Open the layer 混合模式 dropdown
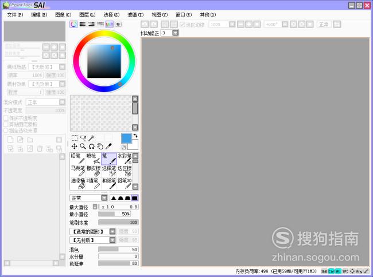 pyautogui.click(x=62, y=102)
